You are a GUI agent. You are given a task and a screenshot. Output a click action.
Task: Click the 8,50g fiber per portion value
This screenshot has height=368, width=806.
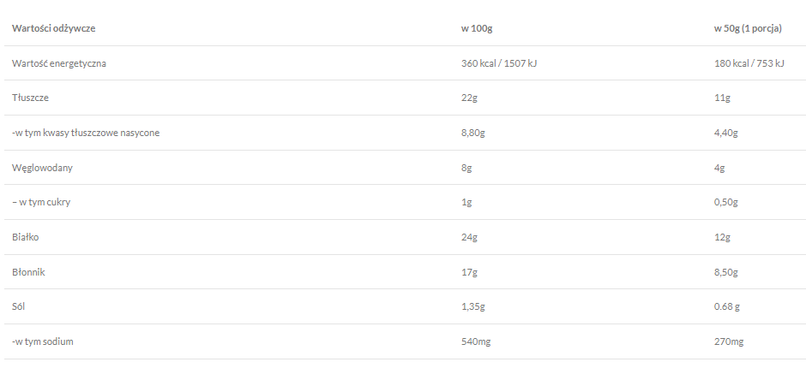[726, 272]
